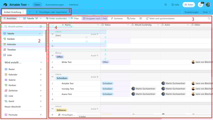Collapse the Offen status group

[52, 55]
